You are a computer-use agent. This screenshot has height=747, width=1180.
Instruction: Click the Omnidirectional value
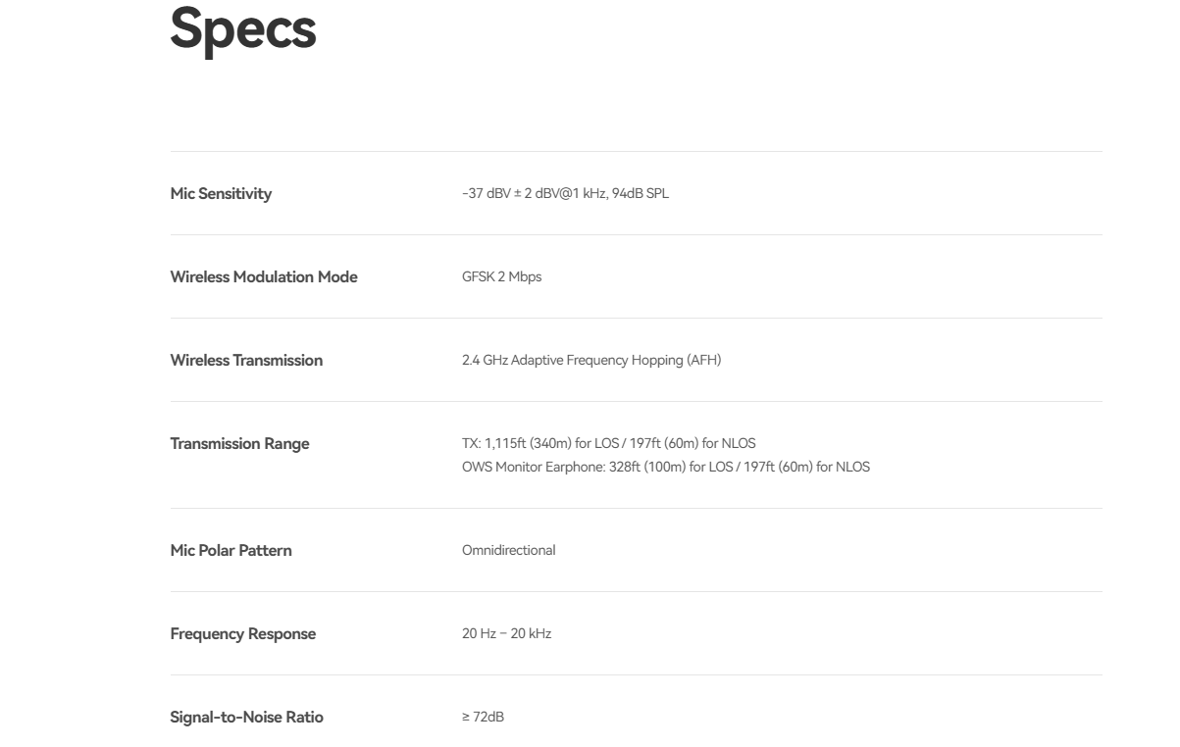pyautogui.click(x=509, y=551)
